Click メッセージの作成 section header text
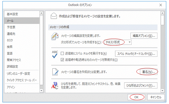169x104 pixels. (x=59, y=27)
